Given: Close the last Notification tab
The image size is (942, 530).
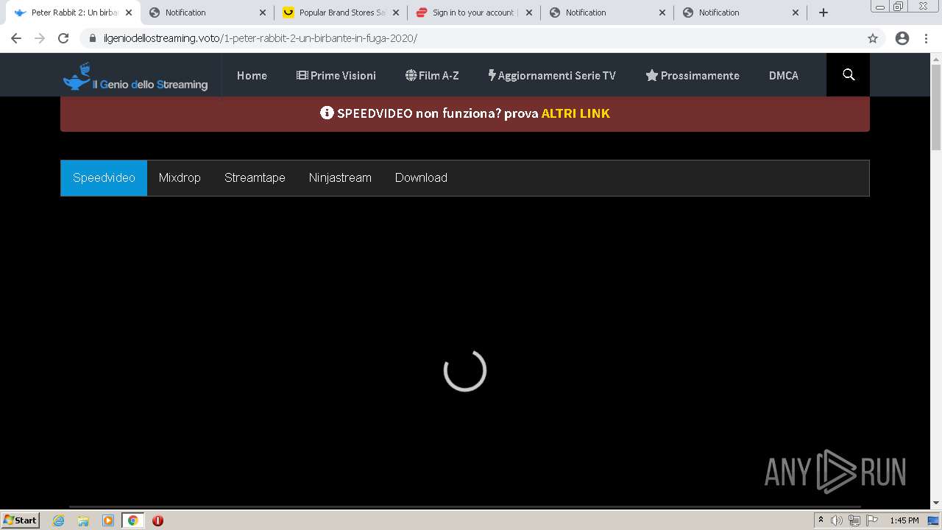Looking at the screenshot, I should tap(796, 13).
